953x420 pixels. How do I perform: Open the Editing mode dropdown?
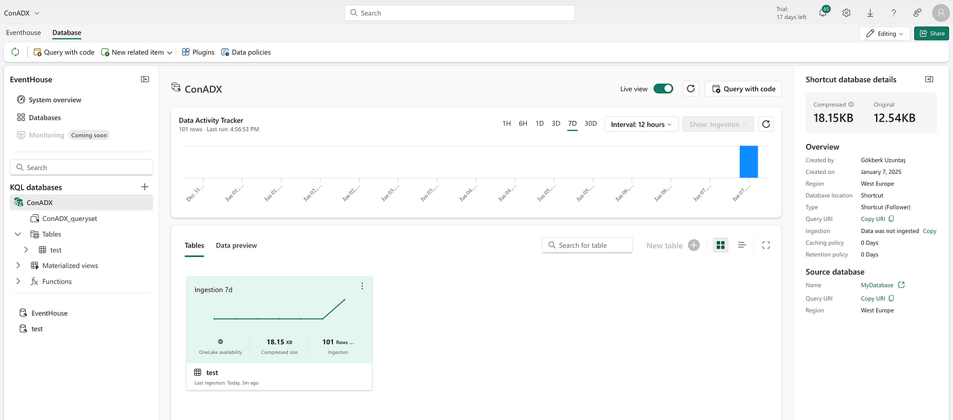click(884, 33)
